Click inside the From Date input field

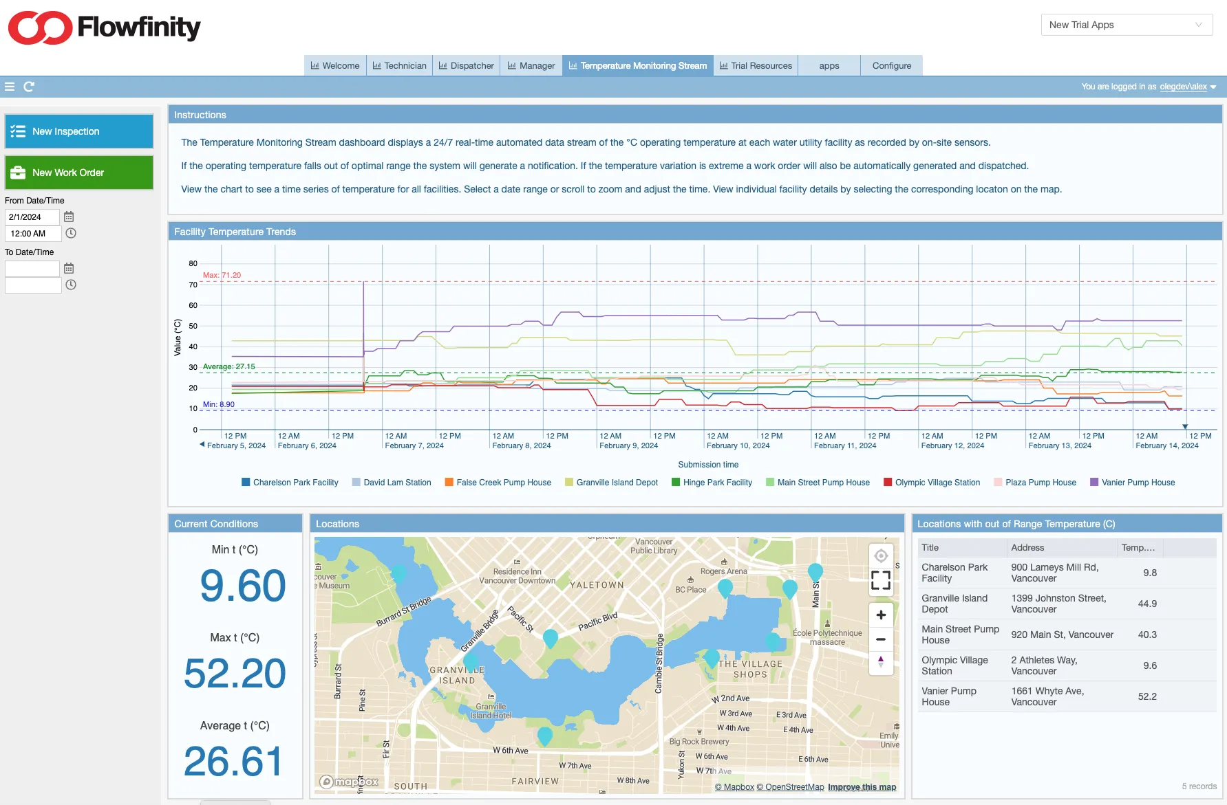pos(32,216)
